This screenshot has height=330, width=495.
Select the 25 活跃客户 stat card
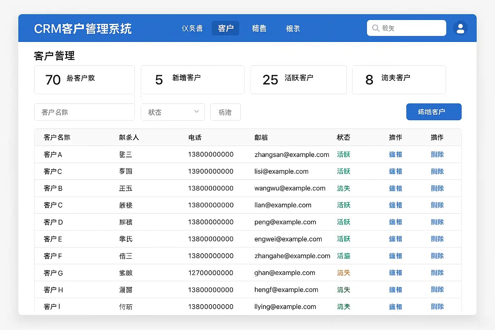pos(298,80)
